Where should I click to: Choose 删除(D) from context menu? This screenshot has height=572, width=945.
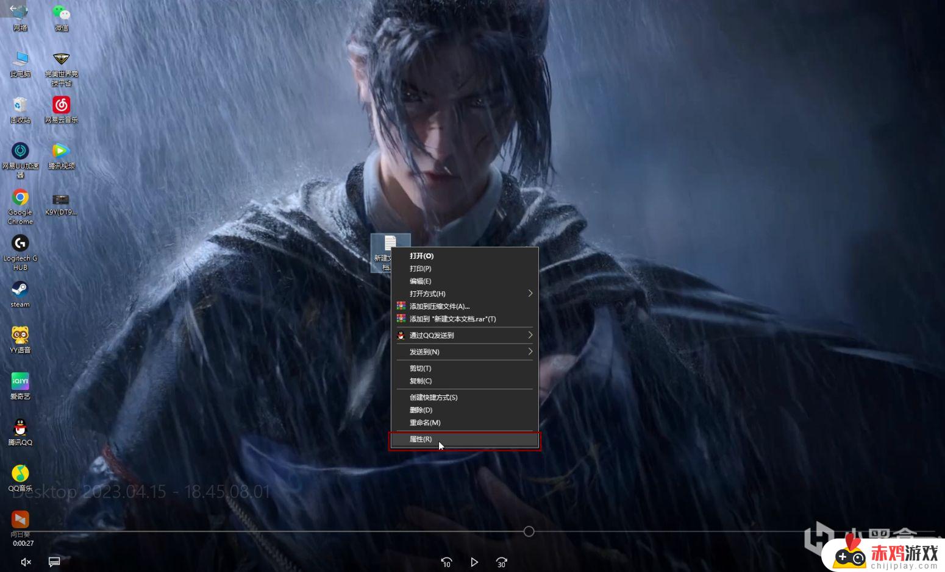465,410
